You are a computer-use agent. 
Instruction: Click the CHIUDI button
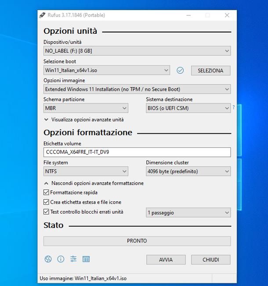coord(210,260)
